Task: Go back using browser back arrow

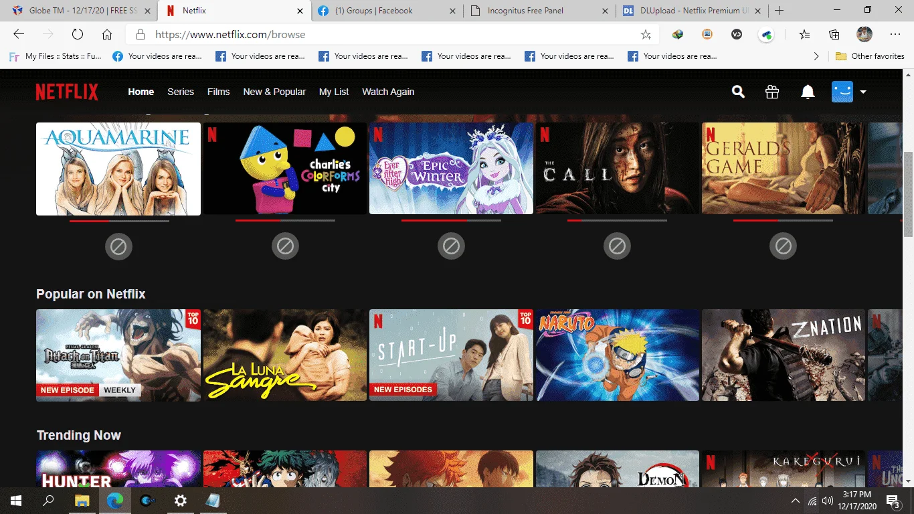Action: click(x=19, y=35)
